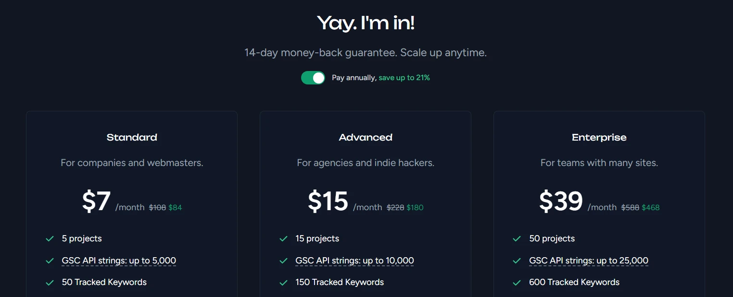
Task: Select the Enterprise plan heading
Action: click(x=599, y=138)
